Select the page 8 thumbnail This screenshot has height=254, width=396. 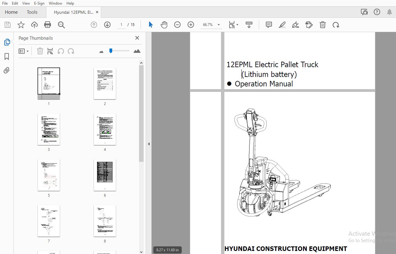click(x=105, y=221)
